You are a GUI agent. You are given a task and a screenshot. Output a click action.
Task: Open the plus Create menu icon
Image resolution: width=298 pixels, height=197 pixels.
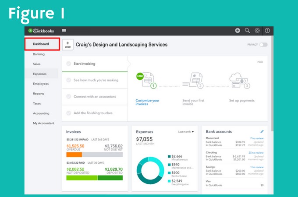[x=238, y=31]
